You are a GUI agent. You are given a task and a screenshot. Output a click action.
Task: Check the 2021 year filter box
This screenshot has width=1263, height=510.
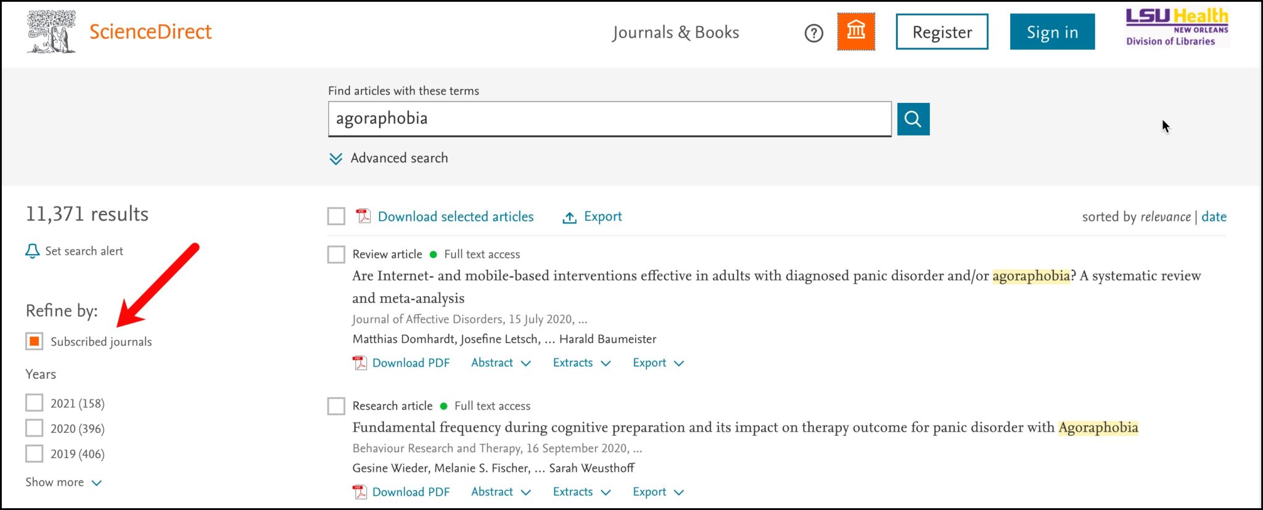tap(35, 403)
